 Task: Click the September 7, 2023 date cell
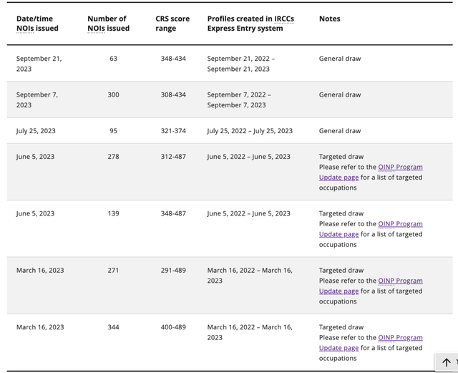tap(37, 100)
